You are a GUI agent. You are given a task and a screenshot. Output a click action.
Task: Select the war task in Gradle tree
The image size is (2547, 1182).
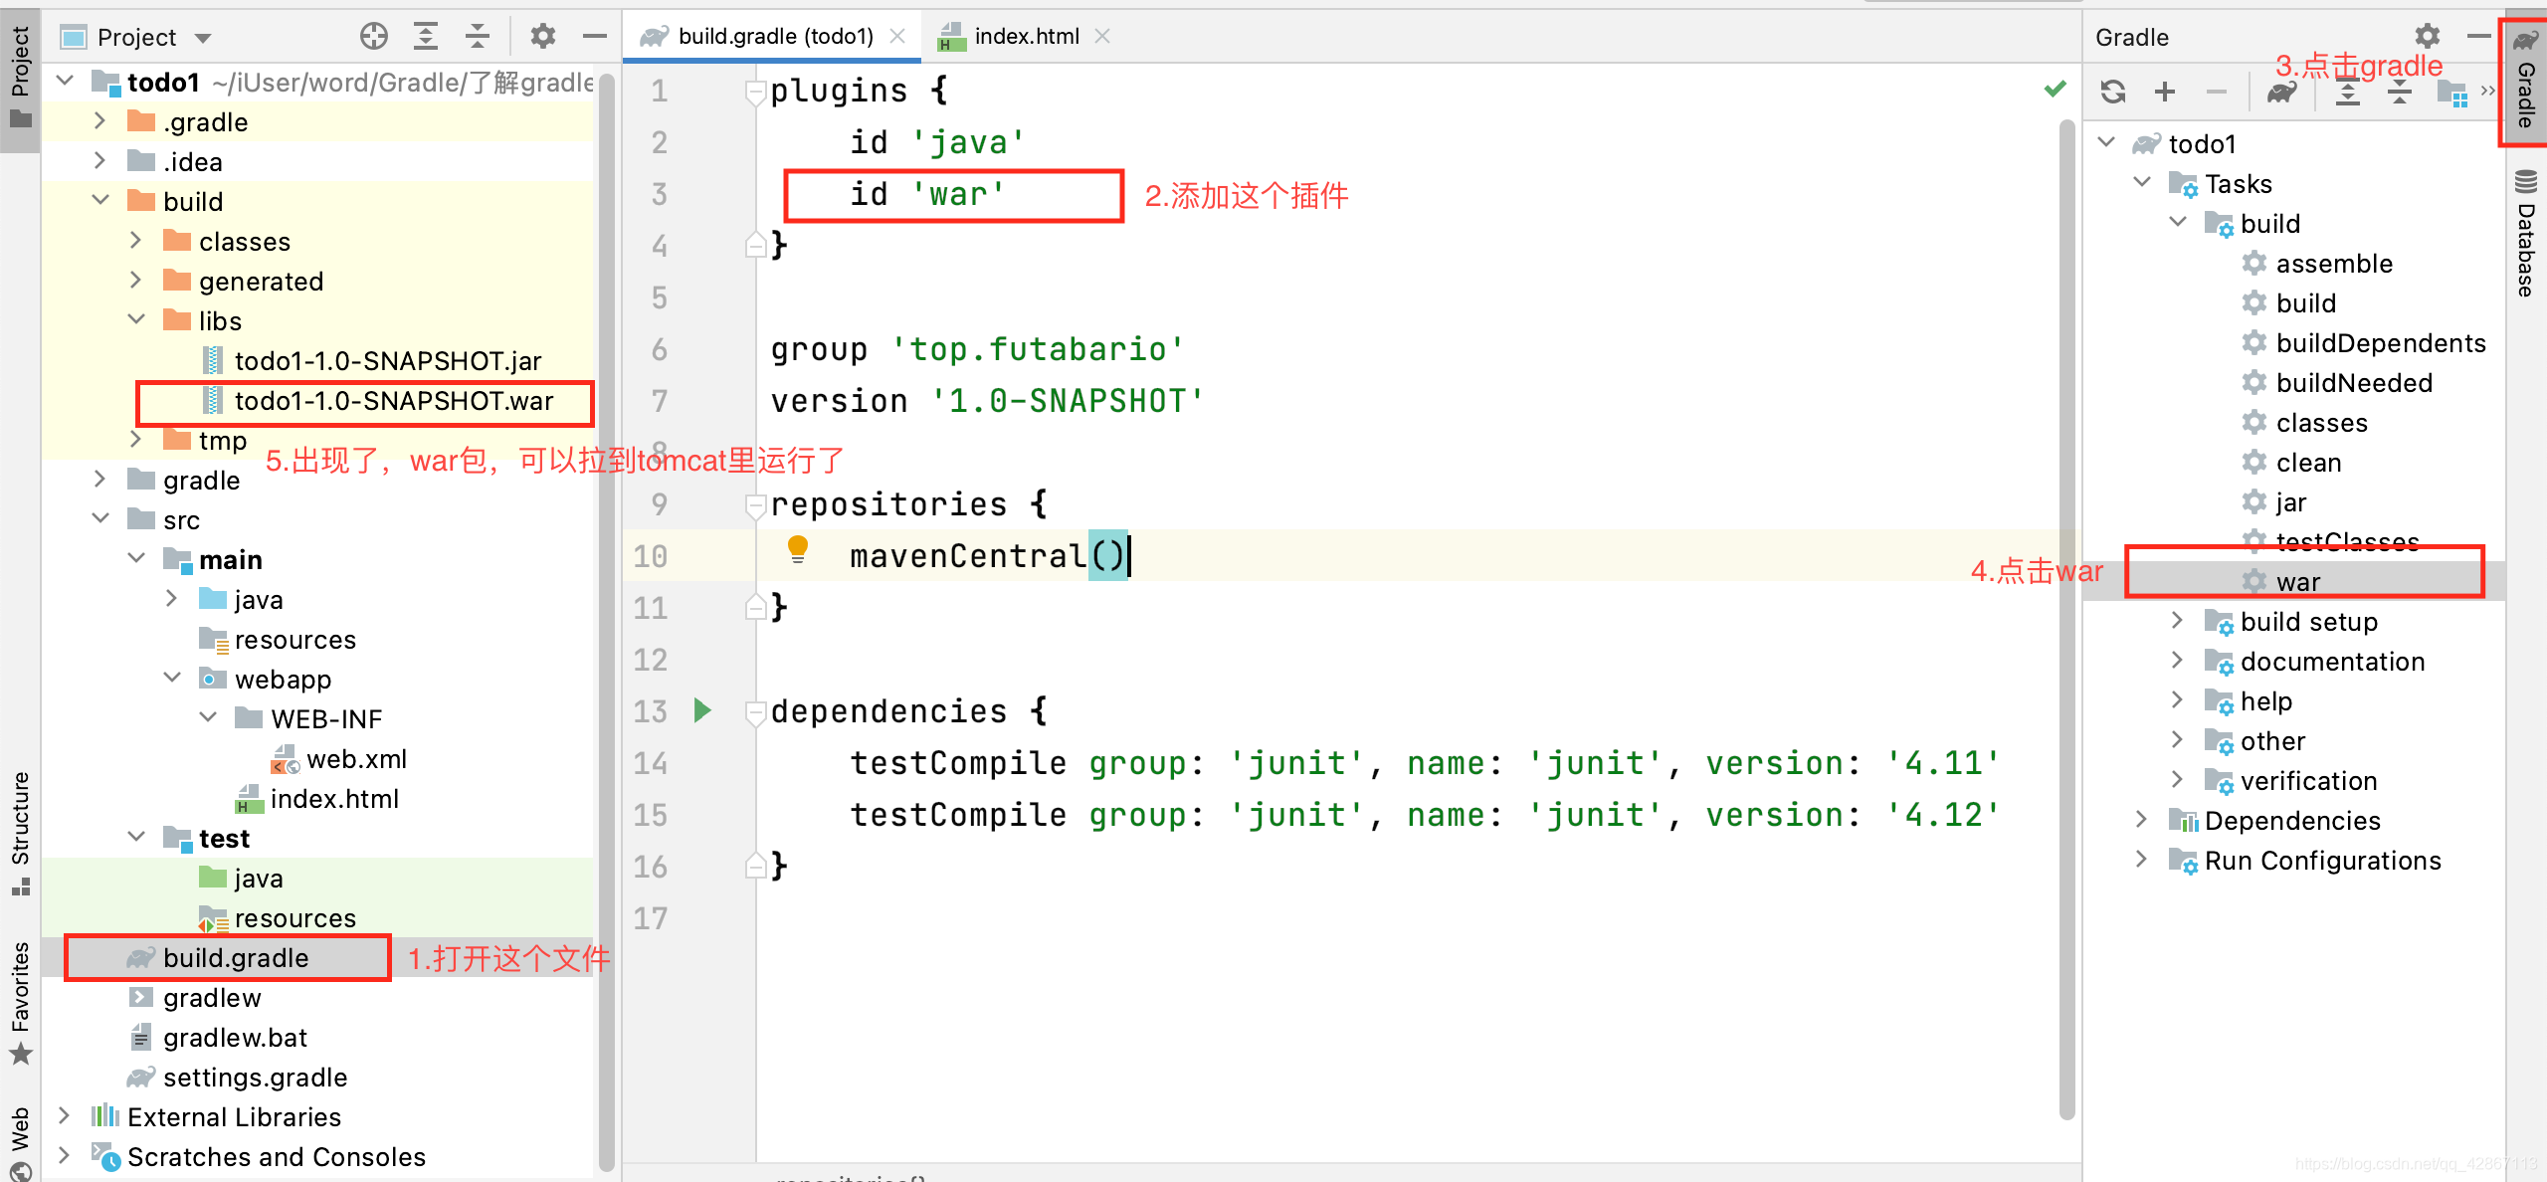[x=2298, y=582]
